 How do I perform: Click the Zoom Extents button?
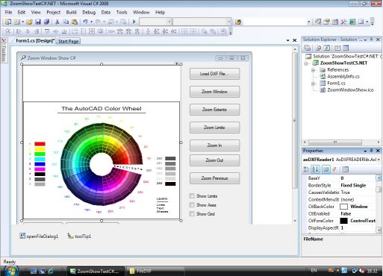click(x=214, y=110)
